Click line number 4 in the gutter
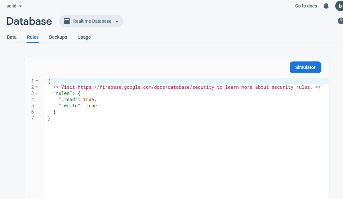Image resolution: width=343 pixels, height=199 pixels. tap(33, 99)
